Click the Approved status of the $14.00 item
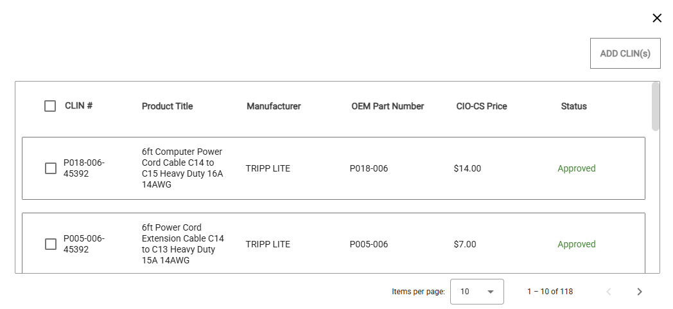673x309 pixels. coord(576,168)
